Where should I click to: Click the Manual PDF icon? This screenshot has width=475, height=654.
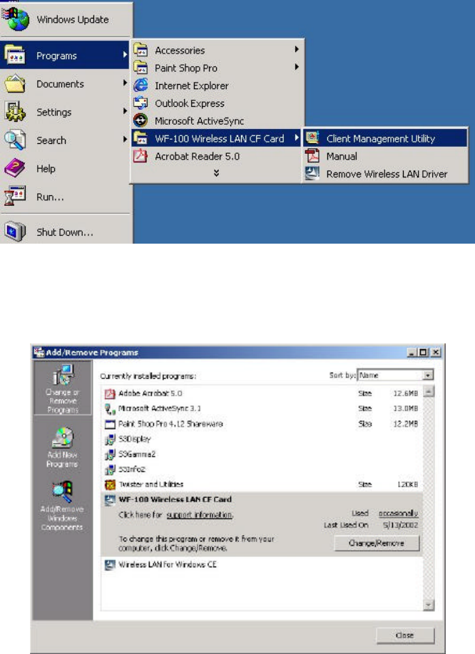[312, 156]
